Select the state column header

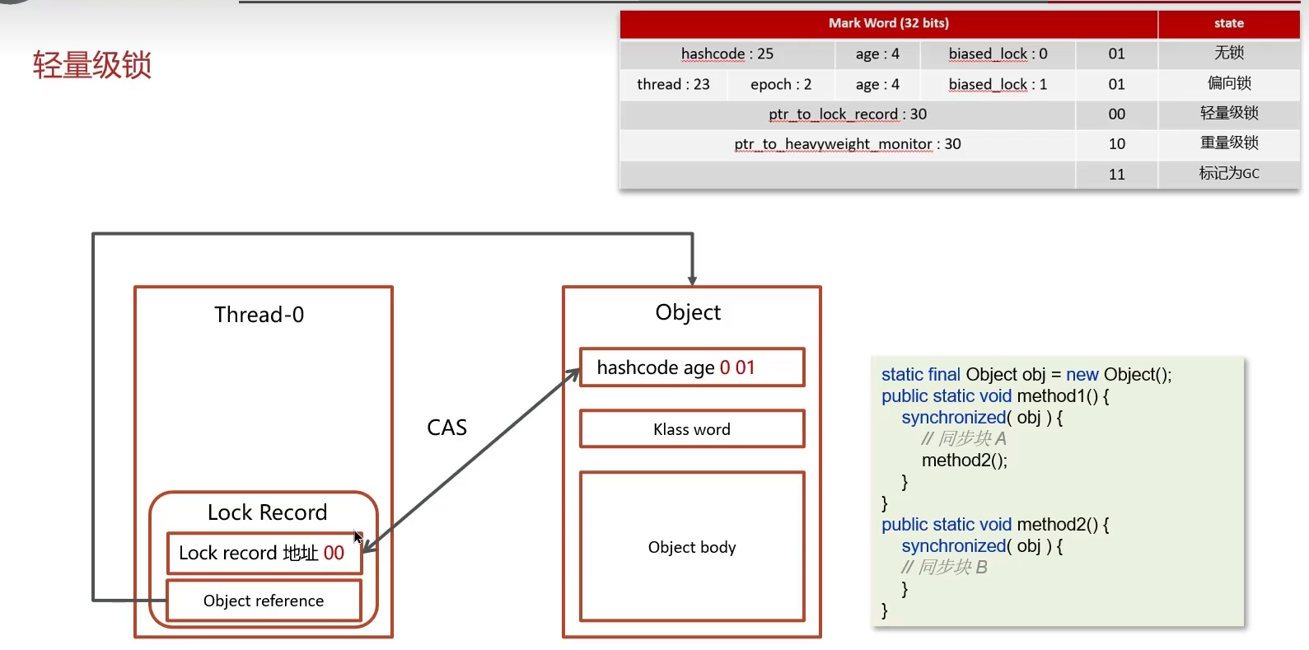(x=1228, y=23)
